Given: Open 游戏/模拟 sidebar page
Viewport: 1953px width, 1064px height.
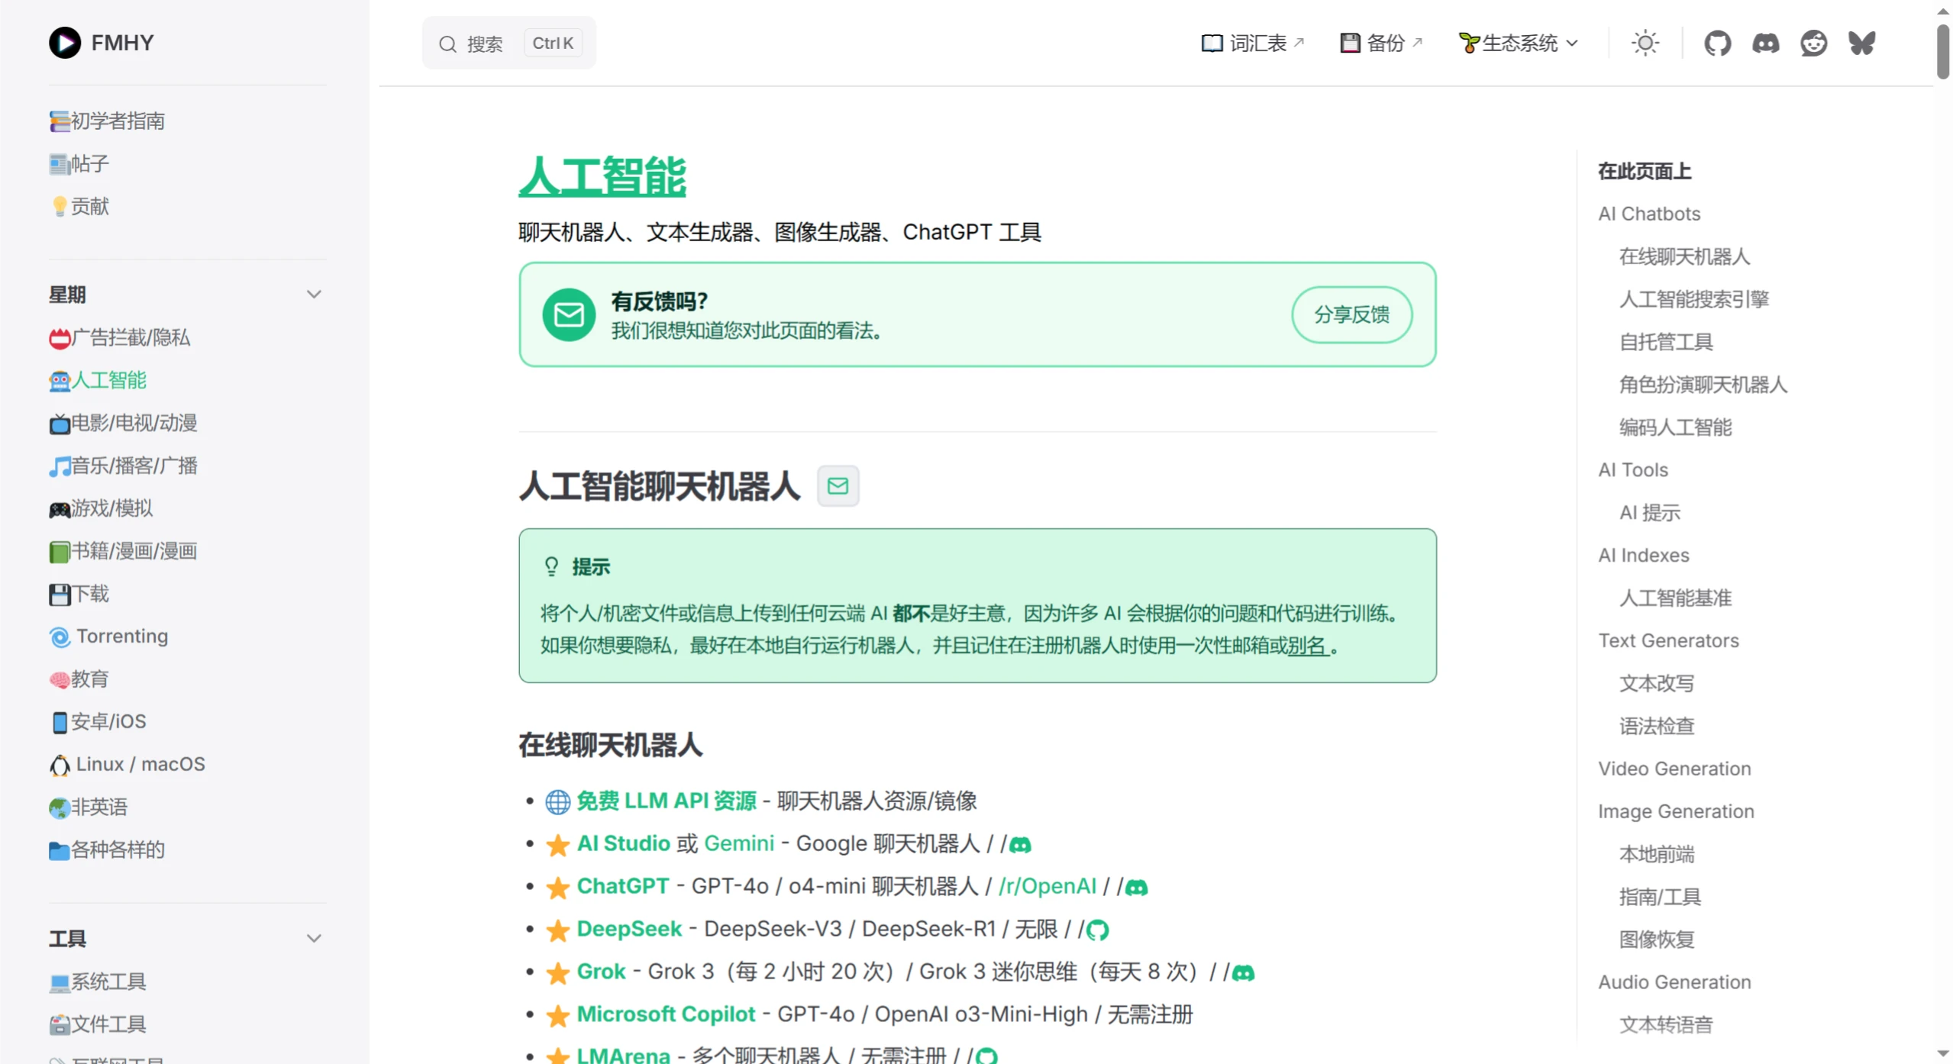Looking at the screenshot, I should tap(101, 508).
